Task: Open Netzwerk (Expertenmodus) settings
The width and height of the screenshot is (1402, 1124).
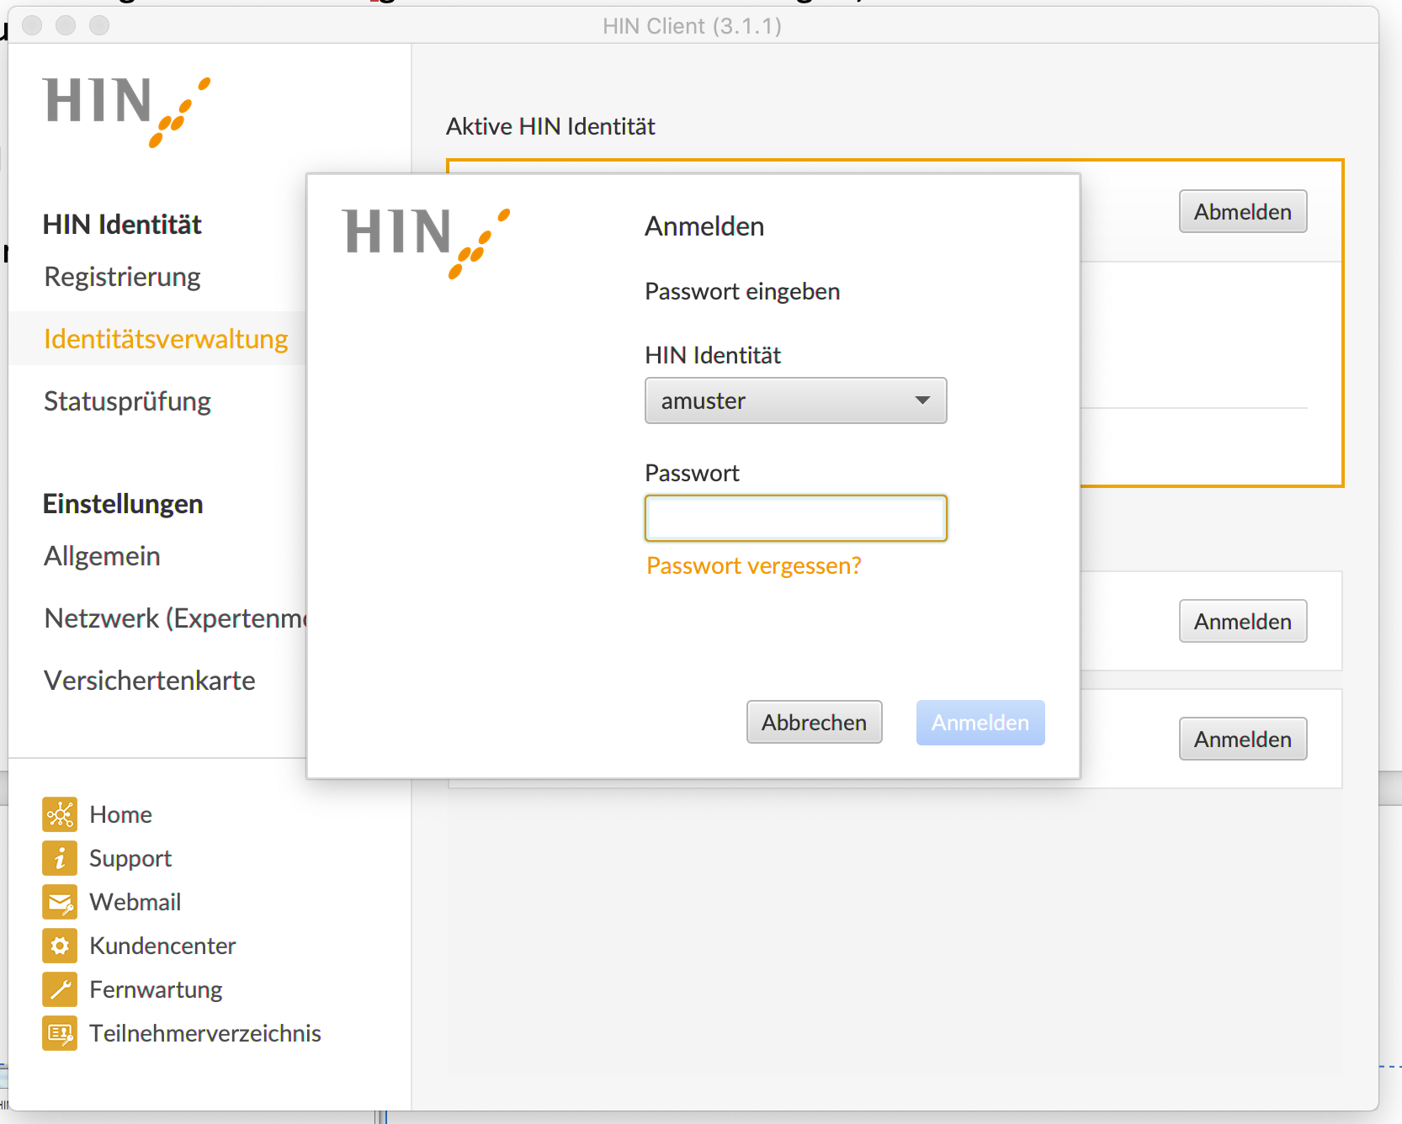Action: pos(176,618)
